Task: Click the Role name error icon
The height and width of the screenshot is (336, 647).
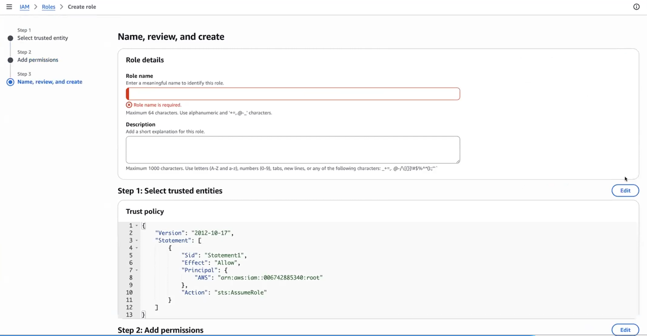Action: [129, 105]
